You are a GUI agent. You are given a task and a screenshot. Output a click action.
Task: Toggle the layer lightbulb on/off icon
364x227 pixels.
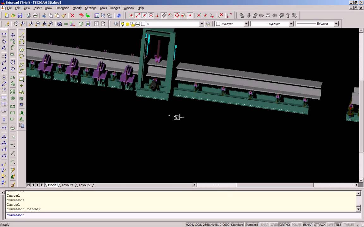tap(123, 24)
